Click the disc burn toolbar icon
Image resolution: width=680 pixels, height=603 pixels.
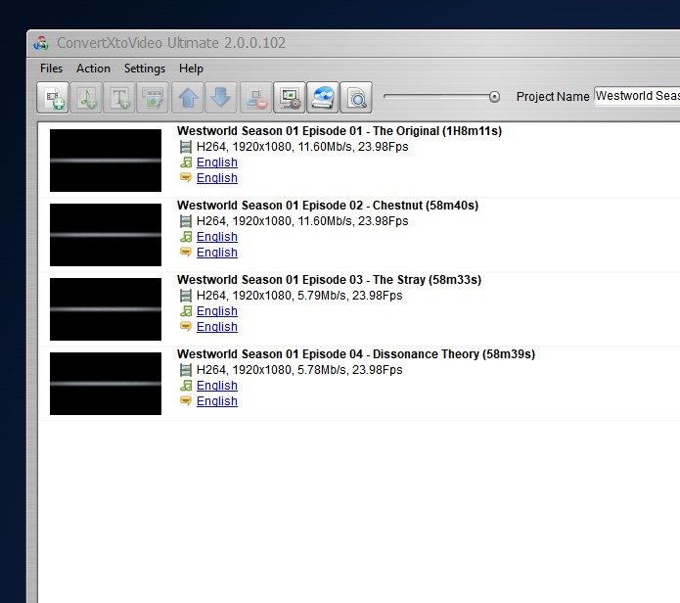click(323, 98)
